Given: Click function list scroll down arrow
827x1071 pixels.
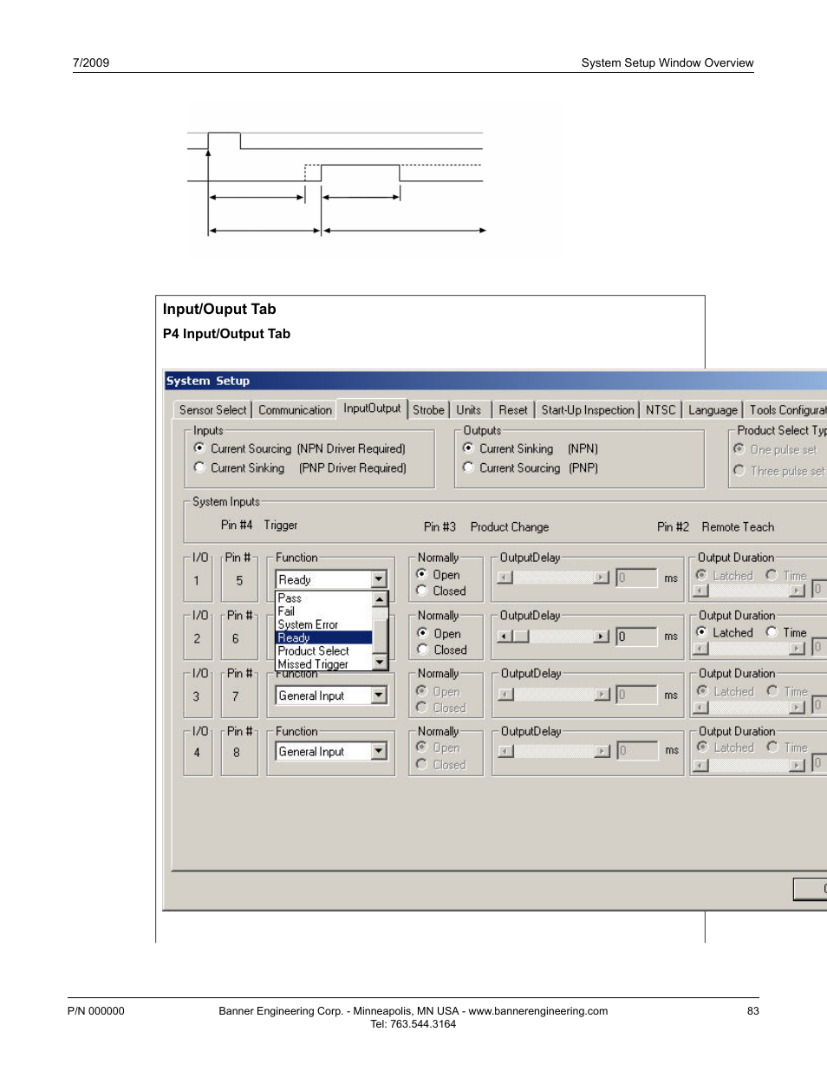Looking at the screenshot, I should pos(379,663).
